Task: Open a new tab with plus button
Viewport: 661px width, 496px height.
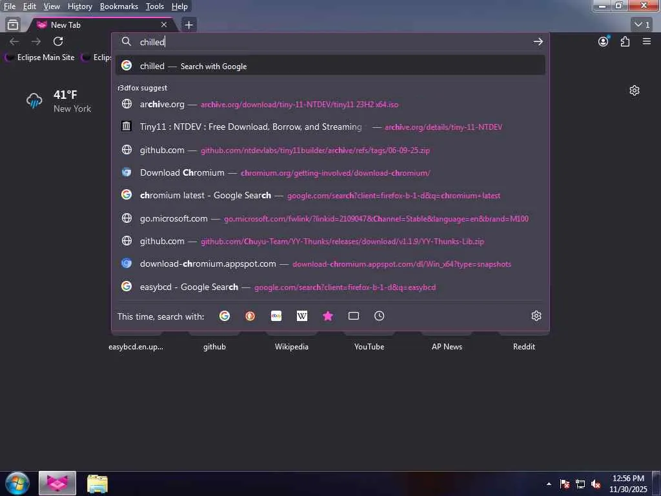Action: click(189, 25)
